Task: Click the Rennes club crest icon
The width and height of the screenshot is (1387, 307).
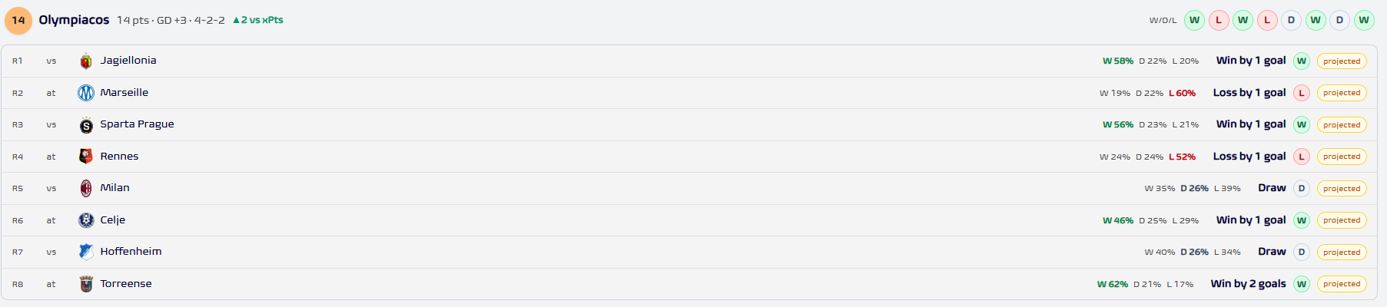Action: point(86,157)
